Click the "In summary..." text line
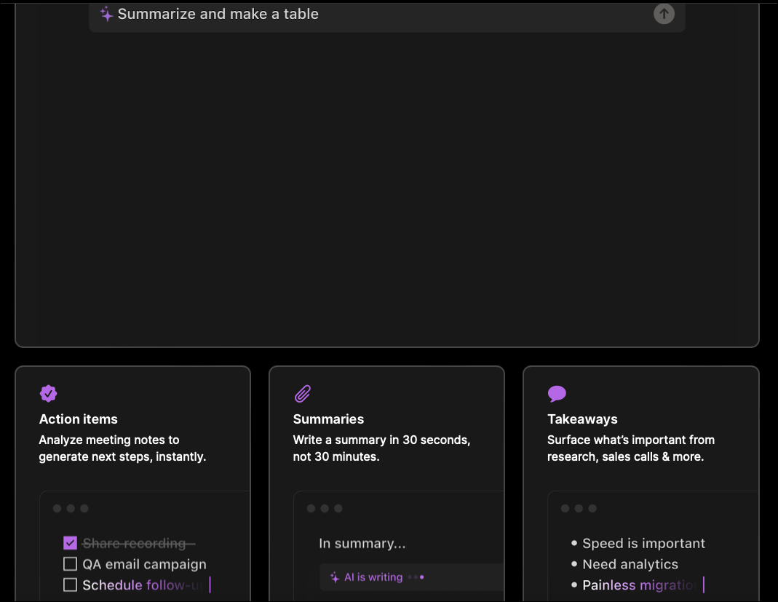778x602 pixels. pos(362,544)
